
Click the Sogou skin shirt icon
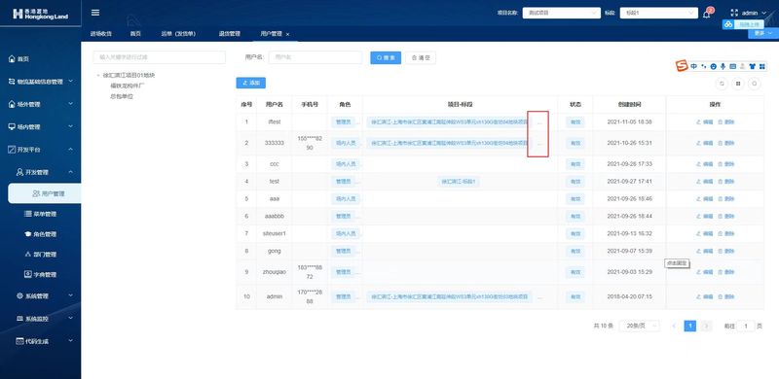pyautogui.click(x=752, y=66)
